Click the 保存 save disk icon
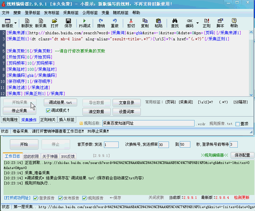 (x=68, y=23)
